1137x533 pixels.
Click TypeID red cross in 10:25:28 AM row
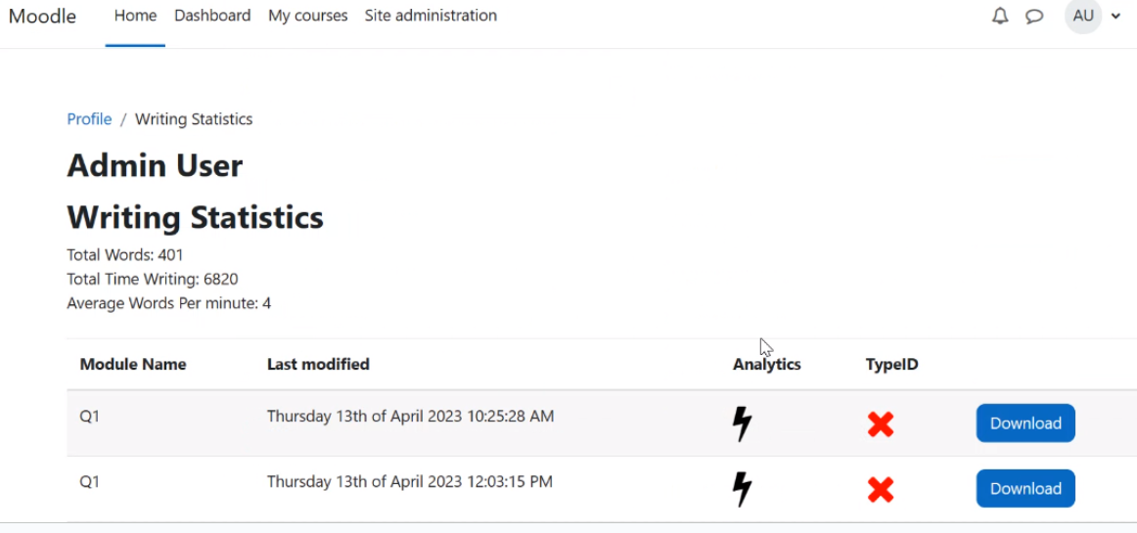pyautogui.click(x=881, y=423)
